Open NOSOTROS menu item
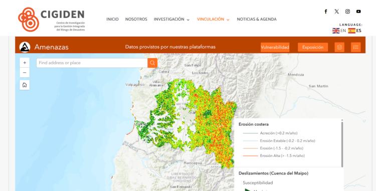 [136, 19]
